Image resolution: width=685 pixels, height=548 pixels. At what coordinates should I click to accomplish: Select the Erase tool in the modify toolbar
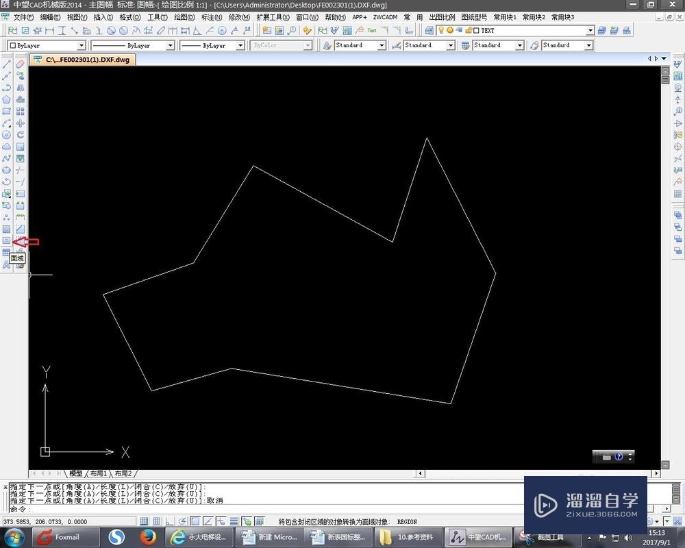[x=20, y=62]
